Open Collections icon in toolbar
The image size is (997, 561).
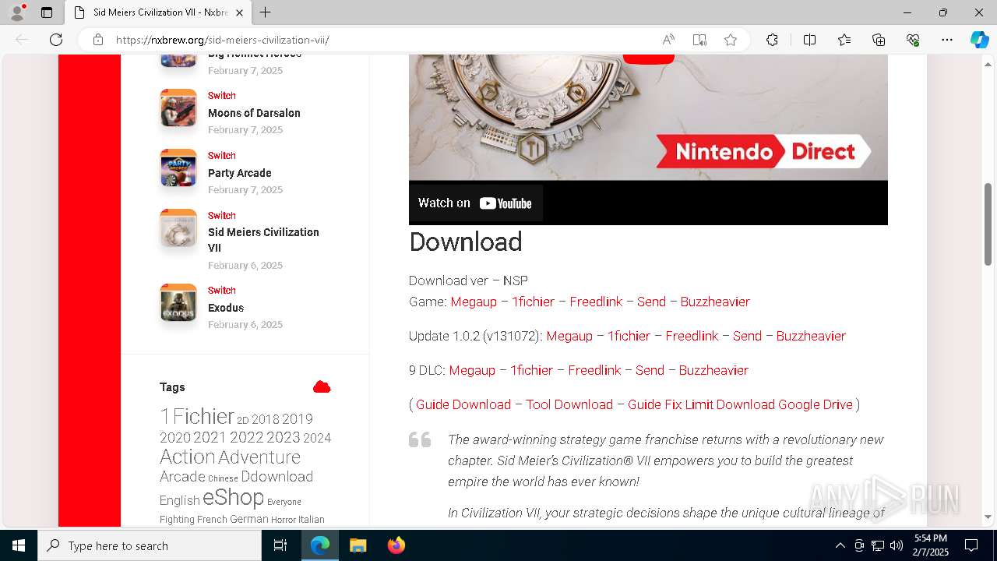tap(879, 40)
